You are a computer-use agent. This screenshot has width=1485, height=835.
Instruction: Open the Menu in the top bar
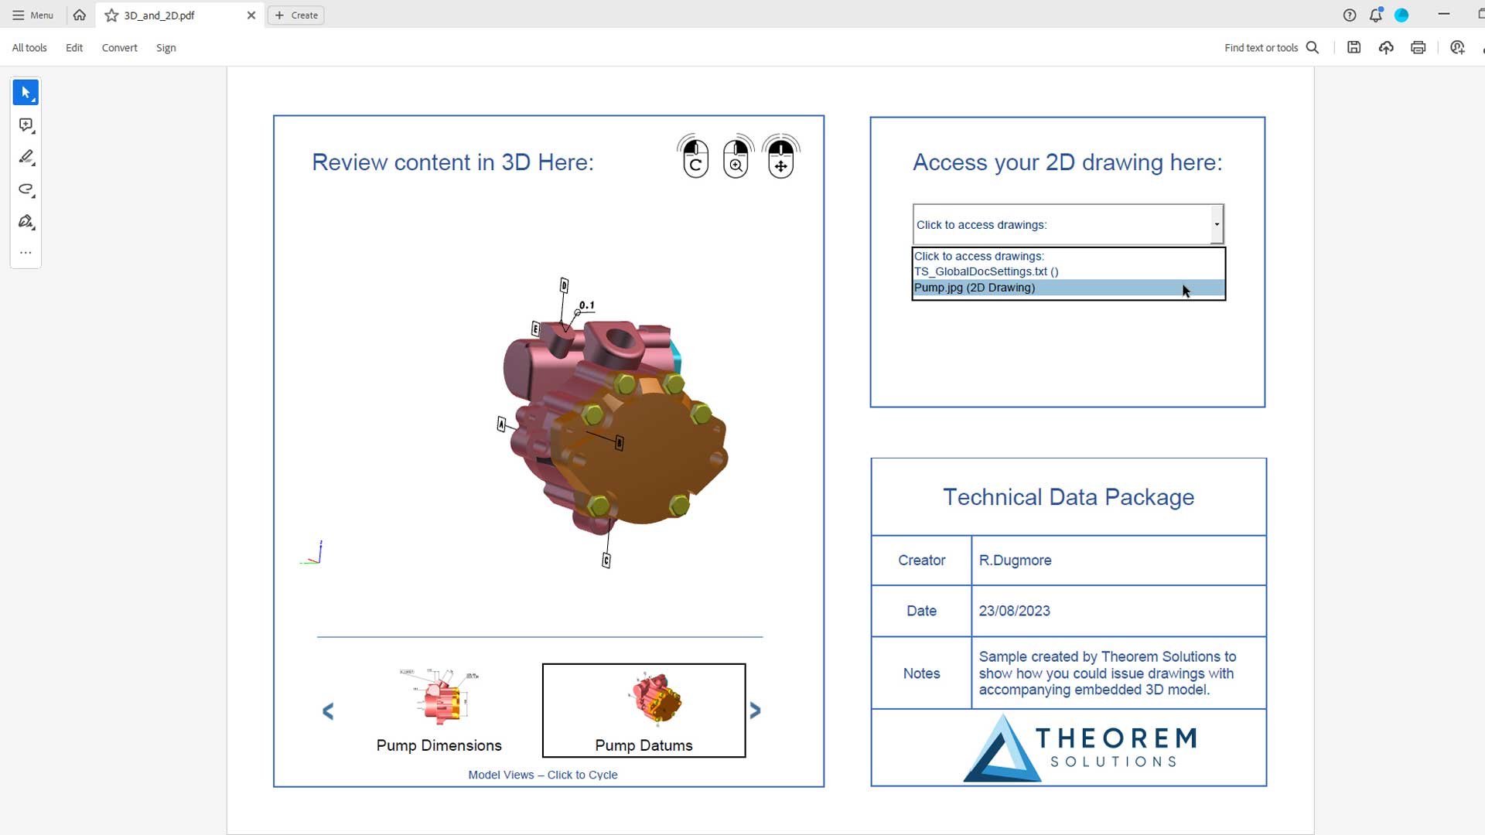32,15
